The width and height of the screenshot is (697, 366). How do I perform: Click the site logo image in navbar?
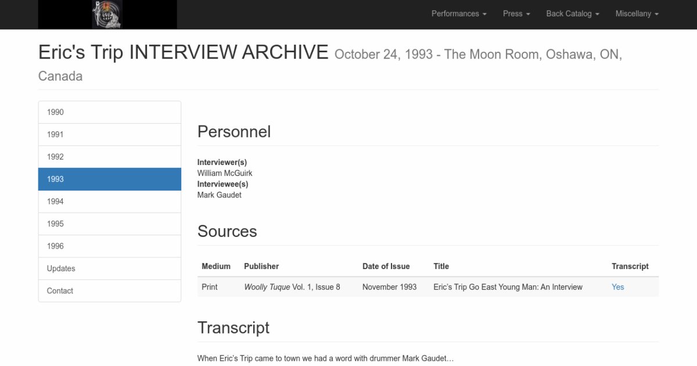pyautogui.click(x=107, y=15)
